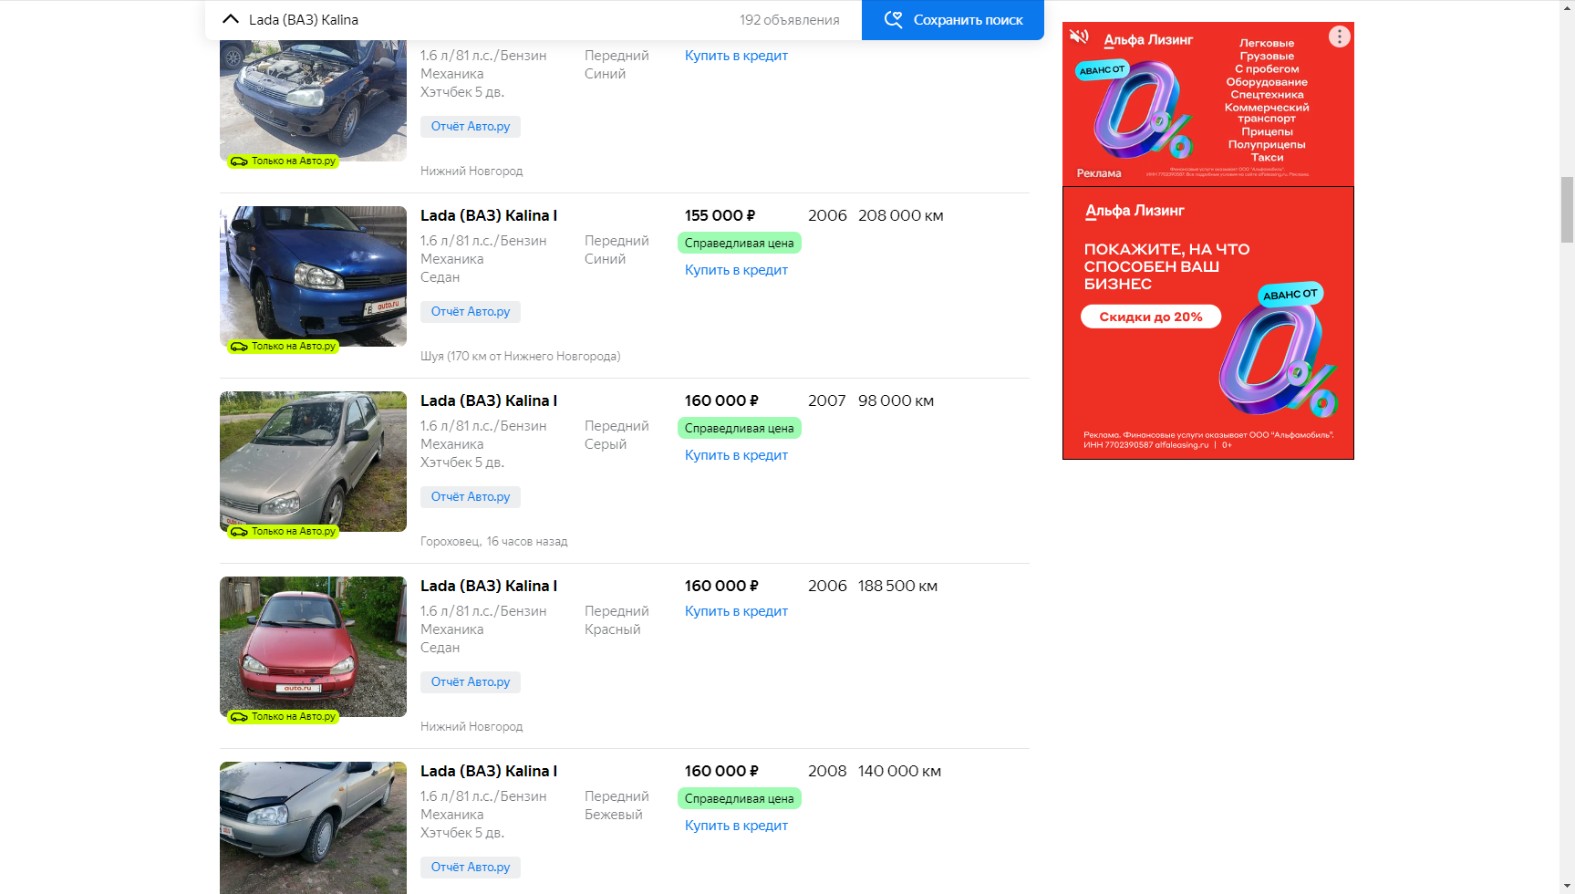Unmute the Альфа Лизинг ad sound icon
Viewport: 1575px width, 894px height.
pos(1079,36)
